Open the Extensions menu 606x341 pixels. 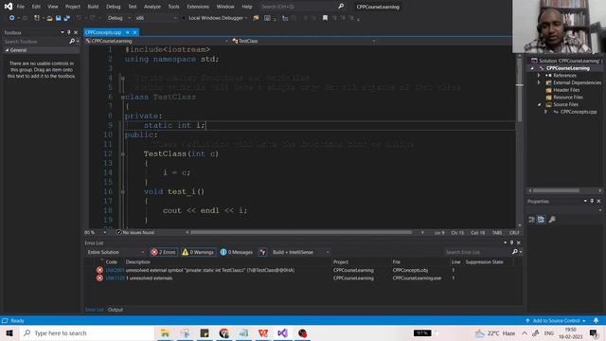[198, 7]
